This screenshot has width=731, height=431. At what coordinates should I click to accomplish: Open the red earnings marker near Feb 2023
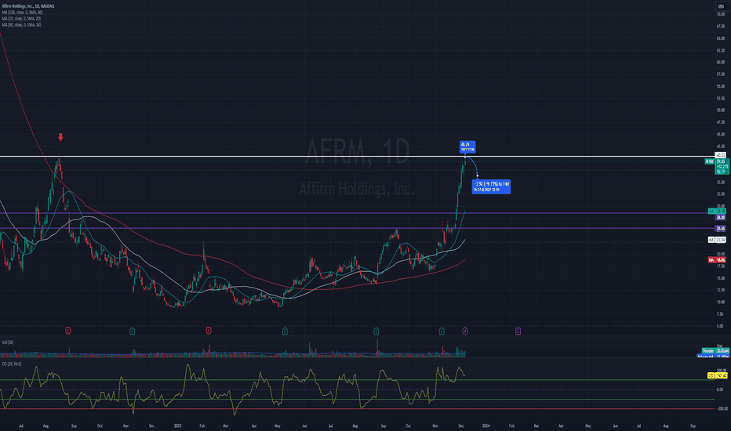pos(209,331)
